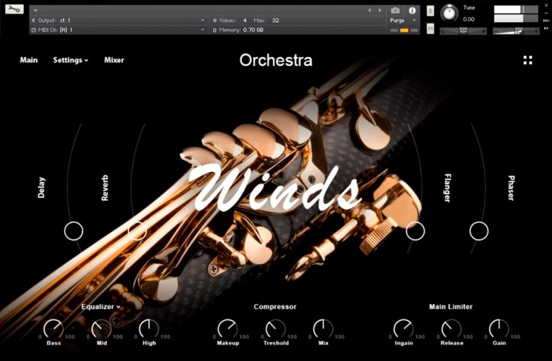Open the Settings dropdown menu
The width and height of the screenshot is (552, 361).
tap(71, 60)
